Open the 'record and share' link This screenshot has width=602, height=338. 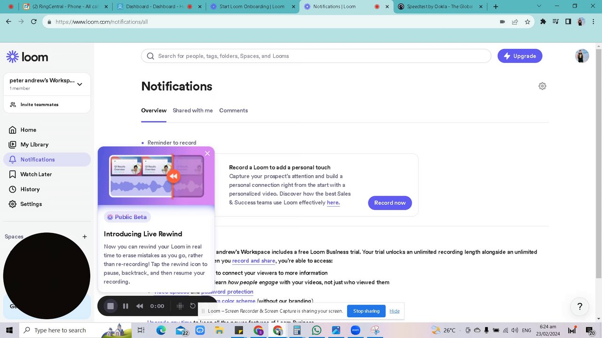(253, 261)
